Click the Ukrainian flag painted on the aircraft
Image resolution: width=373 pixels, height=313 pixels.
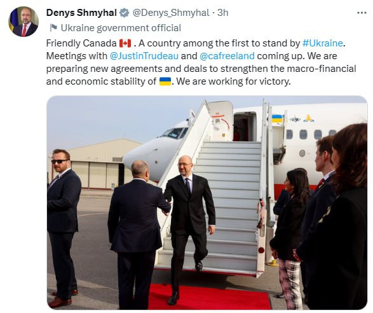click(x=277, y=118)
